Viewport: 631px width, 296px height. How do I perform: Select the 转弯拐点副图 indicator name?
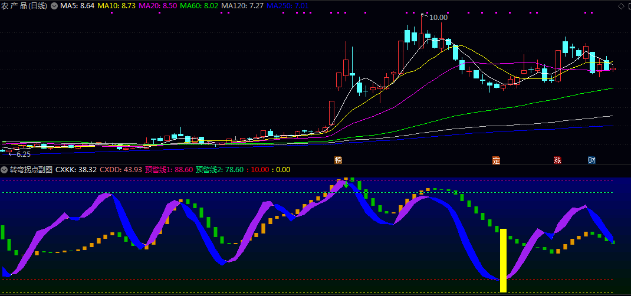(31, 170)
